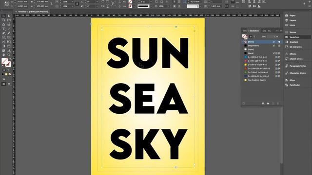Toggle constrain proportions for width and height
Viewport: 312px width, 175px height.
click(x=51, y=4)
